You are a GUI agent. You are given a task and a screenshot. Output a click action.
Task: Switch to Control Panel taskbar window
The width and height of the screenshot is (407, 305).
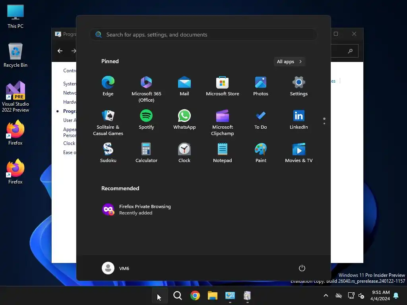[230, 295]
